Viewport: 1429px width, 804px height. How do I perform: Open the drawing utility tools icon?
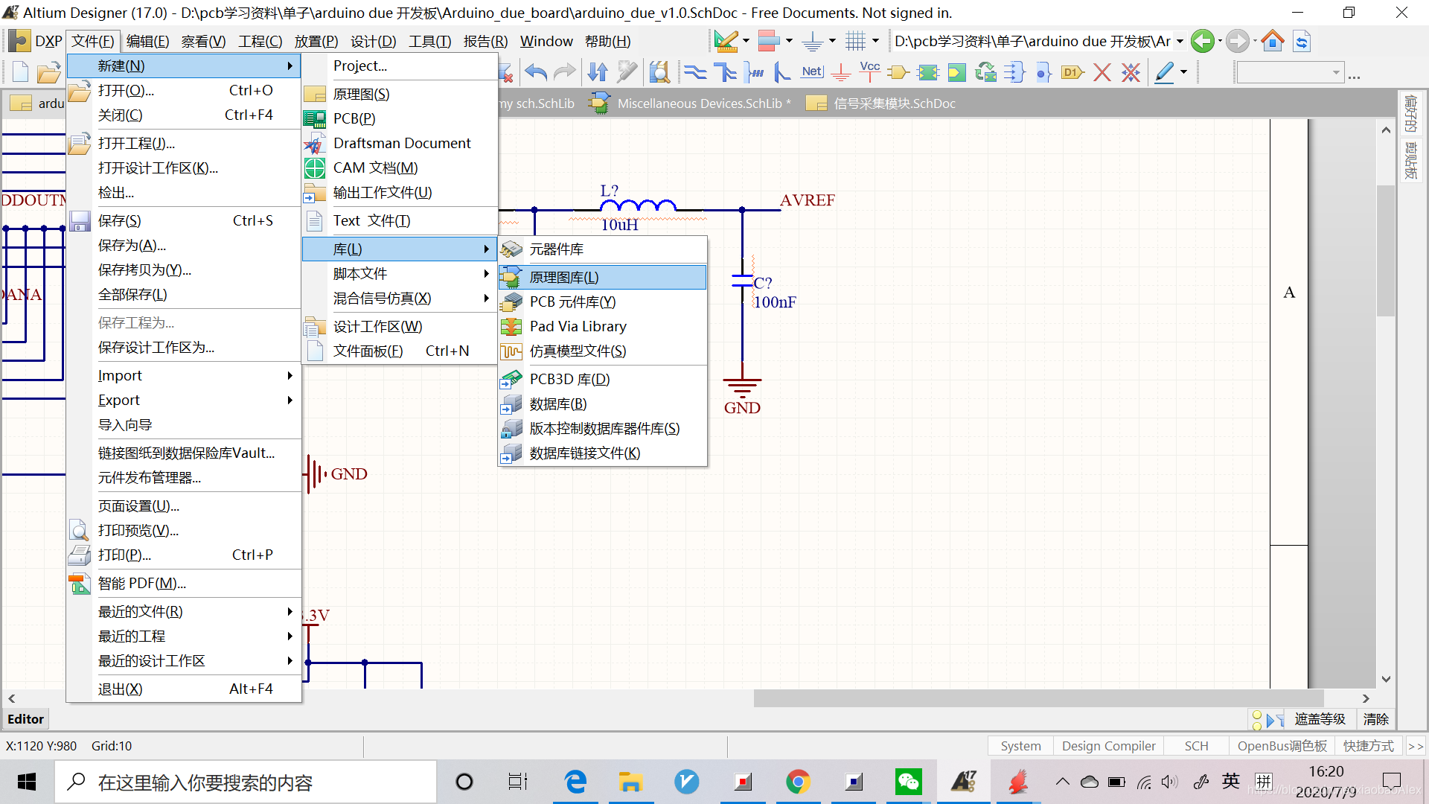[x=726, y=41]
